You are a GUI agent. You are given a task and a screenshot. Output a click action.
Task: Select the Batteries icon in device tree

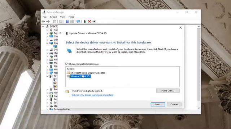(51, 33)
